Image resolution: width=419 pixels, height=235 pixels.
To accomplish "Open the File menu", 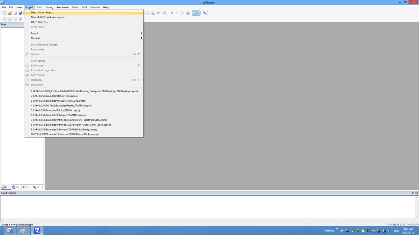I will [x=4, y=7].
